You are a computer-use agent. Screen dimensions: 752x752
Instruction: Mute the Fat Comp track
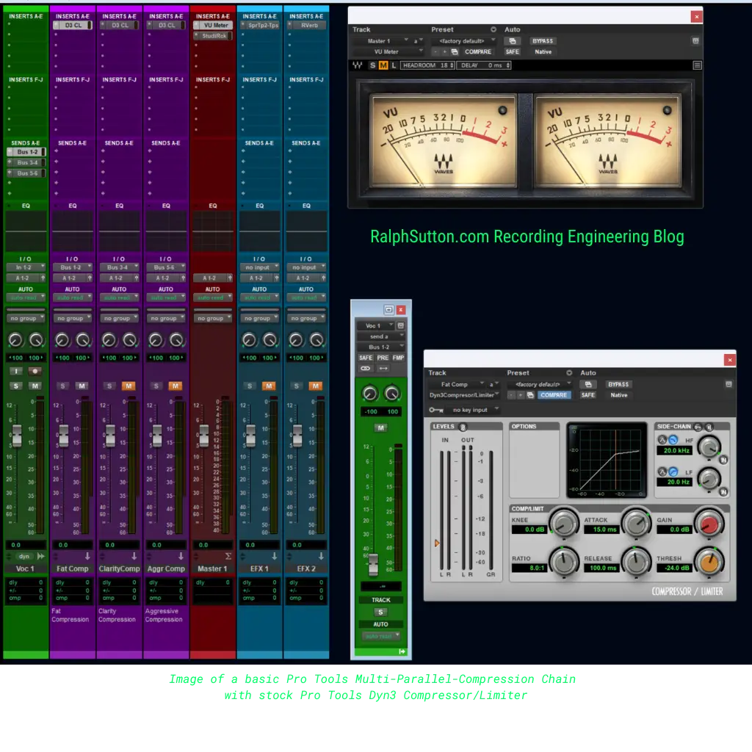point(82,386)
